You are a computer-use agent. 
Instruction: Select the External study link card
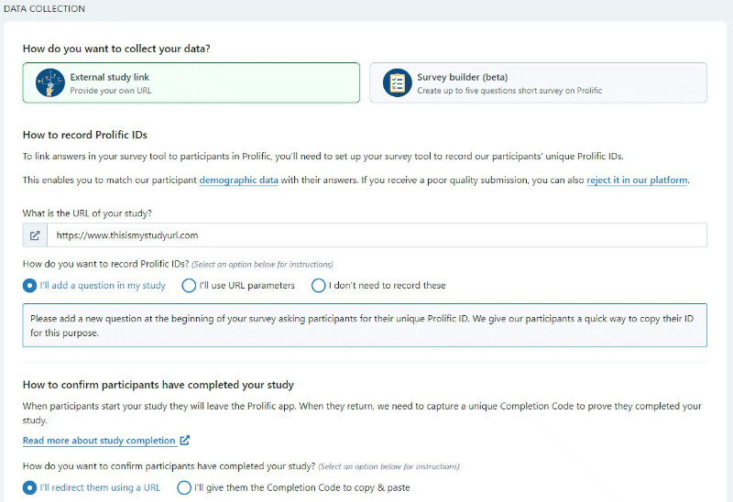(191, 82)
